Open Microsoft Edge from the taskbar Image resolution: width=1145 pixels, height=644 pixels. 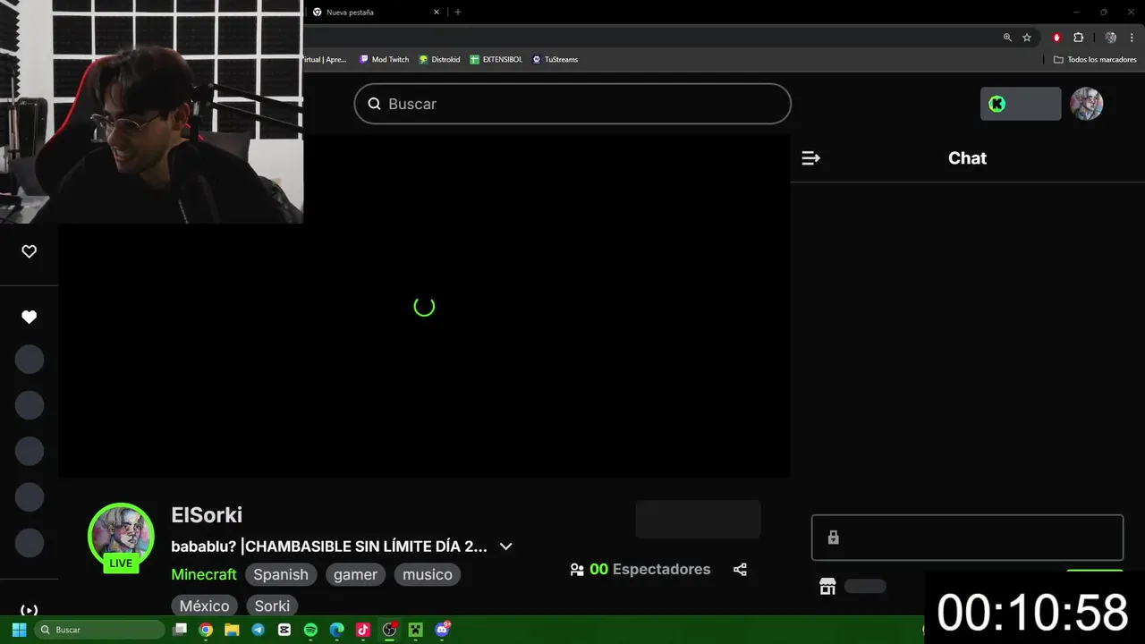pyautogui.click(x=336, y=630)
